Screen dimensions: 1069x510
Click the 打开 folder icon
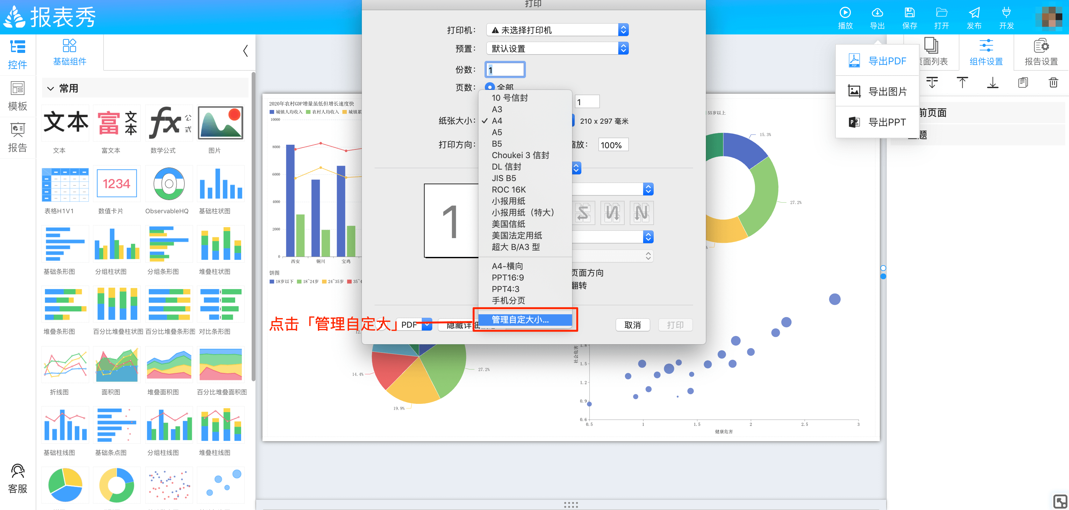pyautogui.click(x=942, y=12)
